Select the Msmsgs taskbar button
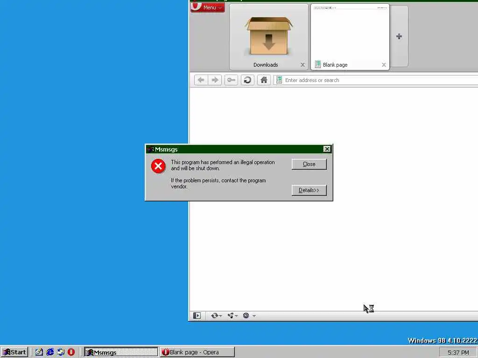Screen dimensions: 478x358 point(121,352)
